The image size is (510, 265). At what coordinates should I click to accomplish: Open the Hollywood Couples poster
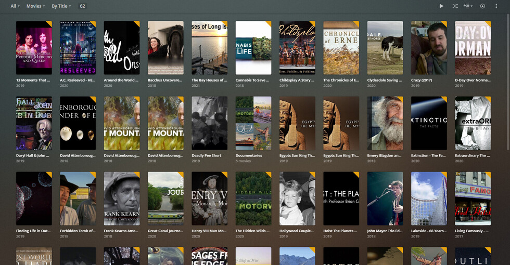[x=297, y=198]
